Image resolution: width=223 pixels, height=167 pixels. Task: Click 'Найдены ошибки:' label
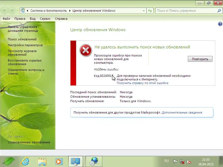coord(106,69)
